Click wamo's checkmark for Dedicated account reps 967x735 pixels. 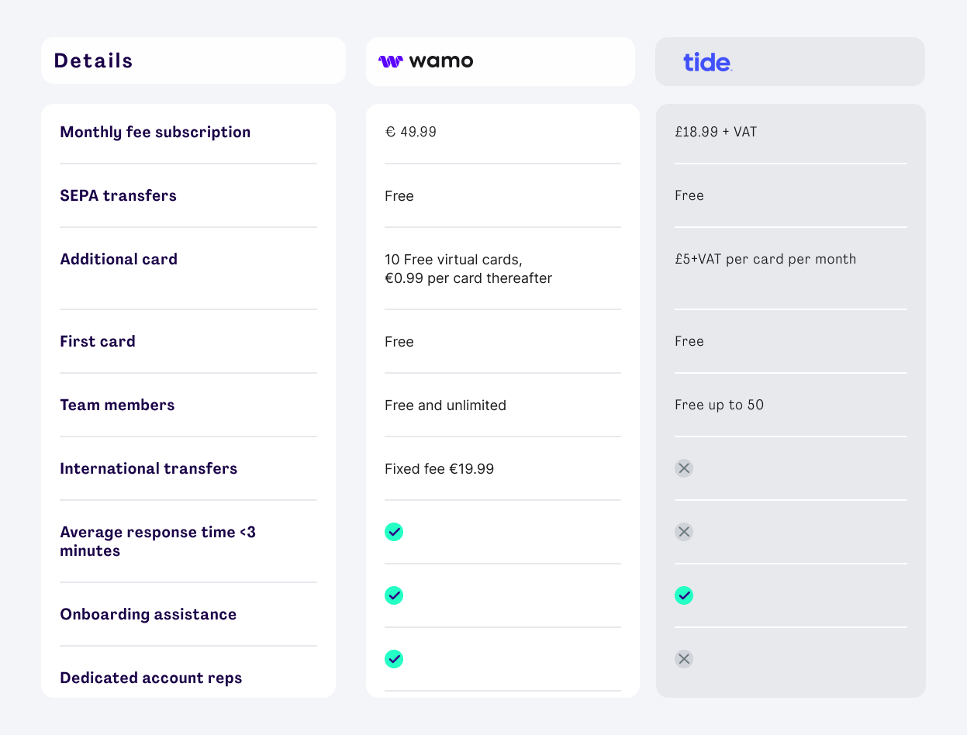point(394,659)
